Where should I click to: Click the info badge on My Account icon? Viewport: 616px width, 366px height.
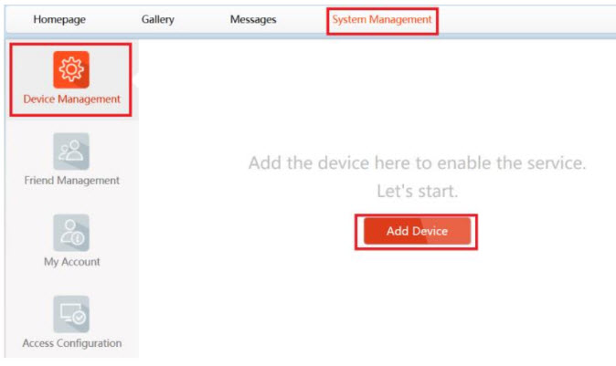click(x=79, y=238)
